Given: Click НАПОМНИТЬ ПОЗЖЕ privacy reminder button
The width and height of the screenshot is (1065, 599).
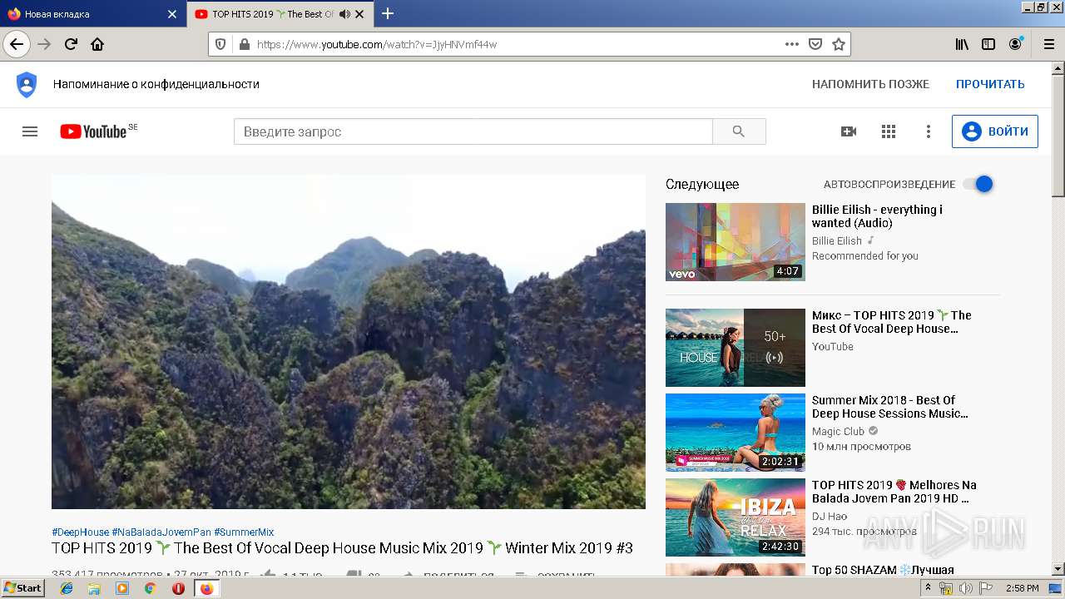Looking at the screenshot, I should 870,84.
